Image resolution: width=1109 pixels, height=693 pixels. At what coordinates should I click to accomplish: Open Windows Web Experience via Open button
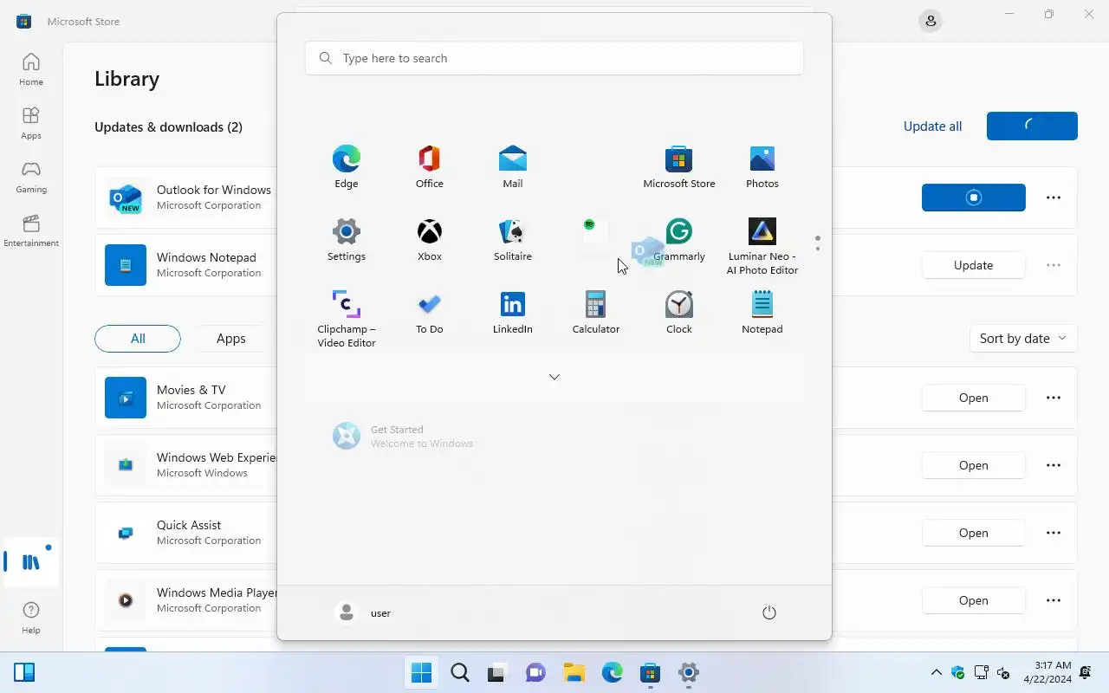[x=973, y=465]
